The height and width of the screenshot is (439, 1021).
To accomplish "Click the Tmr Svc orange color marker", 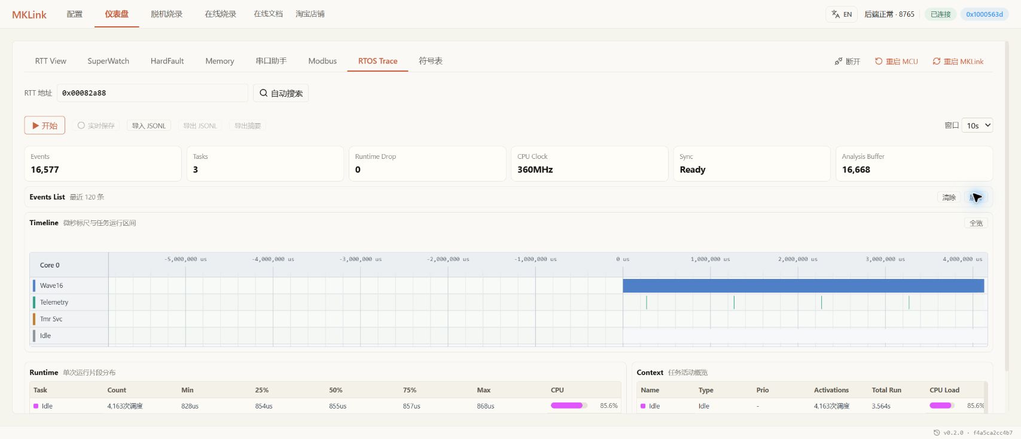I will click(x=34, y=319).
